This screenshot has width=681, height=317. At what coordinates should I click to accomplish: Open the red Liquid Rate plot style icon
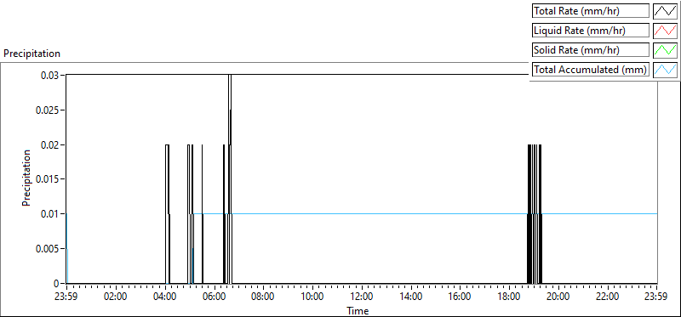tap(666, 31)
